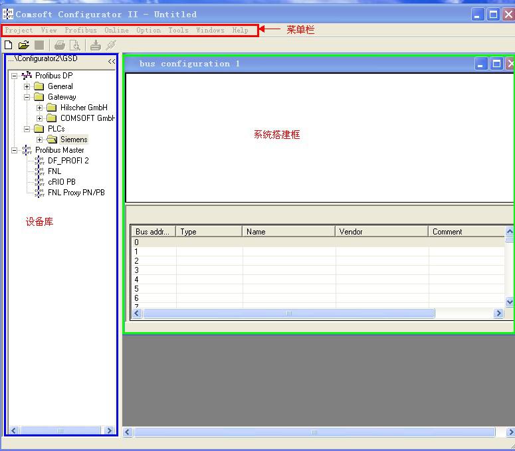Click the bus table scroll-right arrow
515x451 pixels.
pos(498,313)
